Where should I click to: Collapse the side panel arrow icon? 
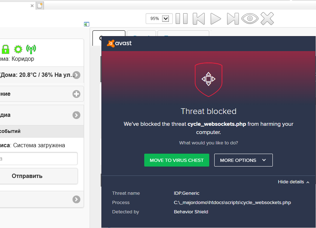86,24
